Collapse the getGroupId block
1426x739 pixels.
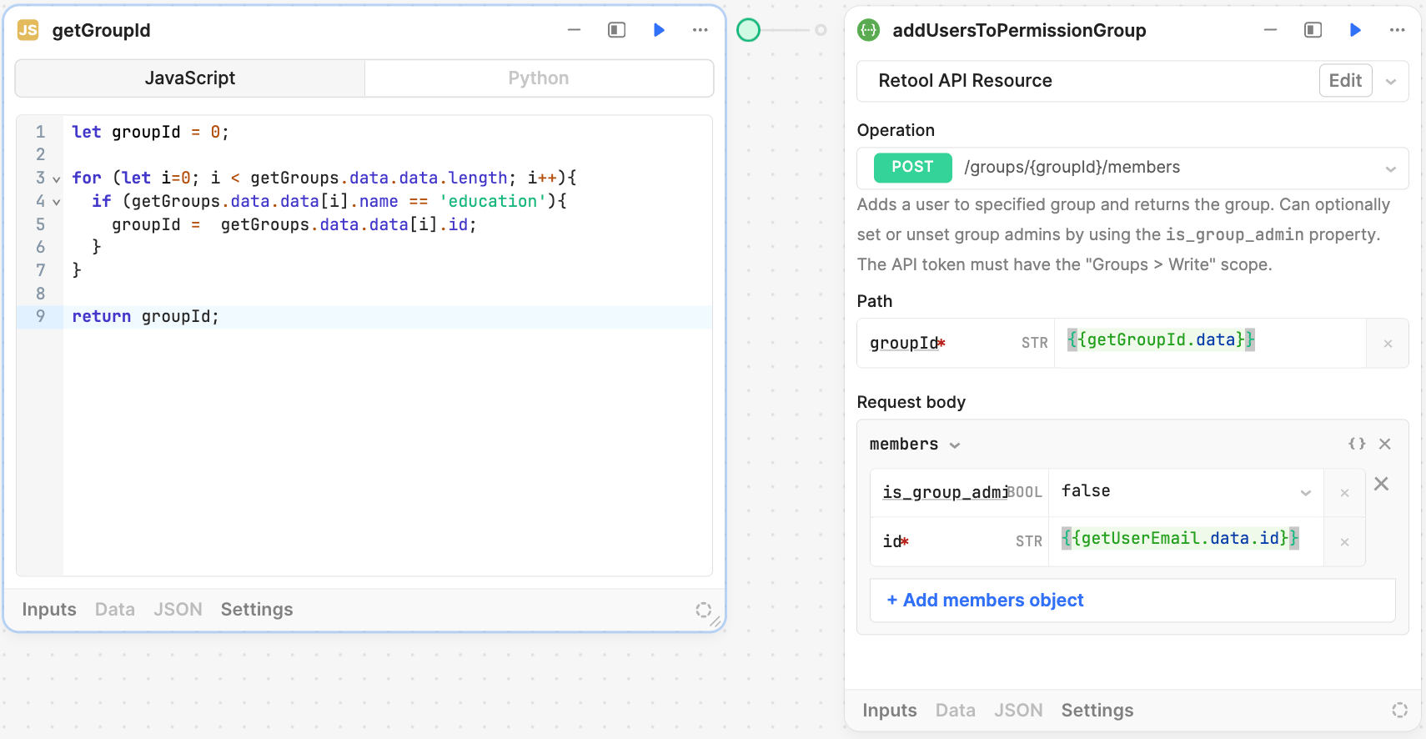[x=574, y=30]
